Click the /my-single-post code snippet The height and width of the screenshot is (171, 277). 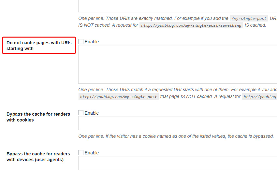point(249,18)
